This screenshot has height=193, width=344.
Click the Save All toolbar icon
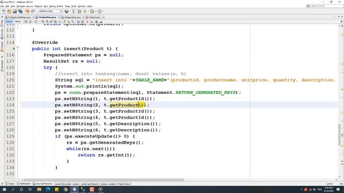click(20, 11)
